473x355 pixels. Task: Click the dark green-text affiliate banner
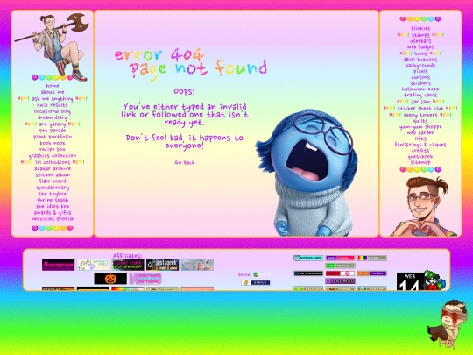[x=128, y=265]
